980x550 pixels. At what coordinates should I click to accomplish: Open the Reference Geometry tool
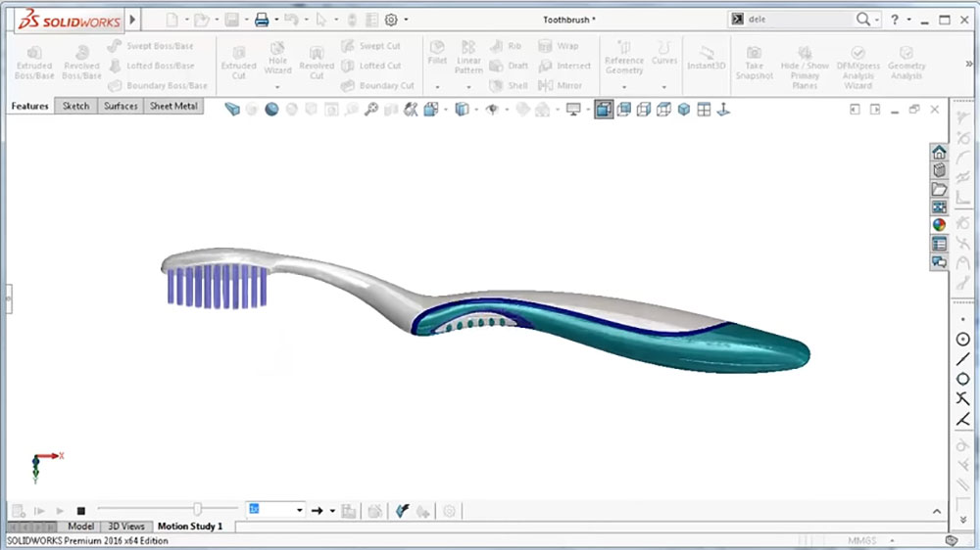pyautogui.click(x=623, y=58)
